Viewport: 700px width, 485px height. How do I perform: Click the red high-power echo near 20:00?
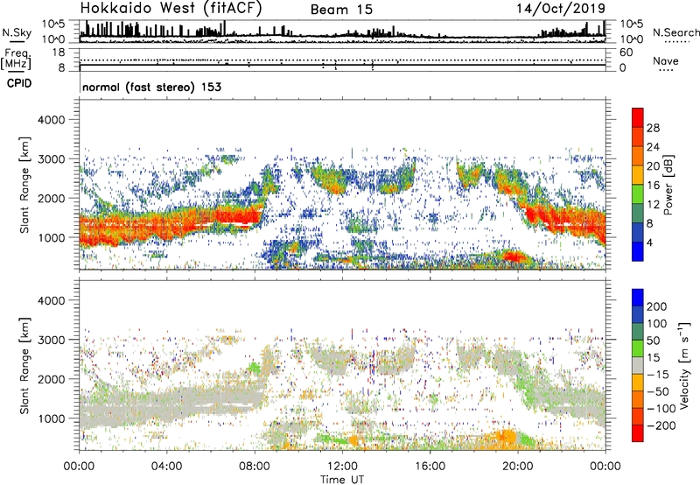point(514,257)
